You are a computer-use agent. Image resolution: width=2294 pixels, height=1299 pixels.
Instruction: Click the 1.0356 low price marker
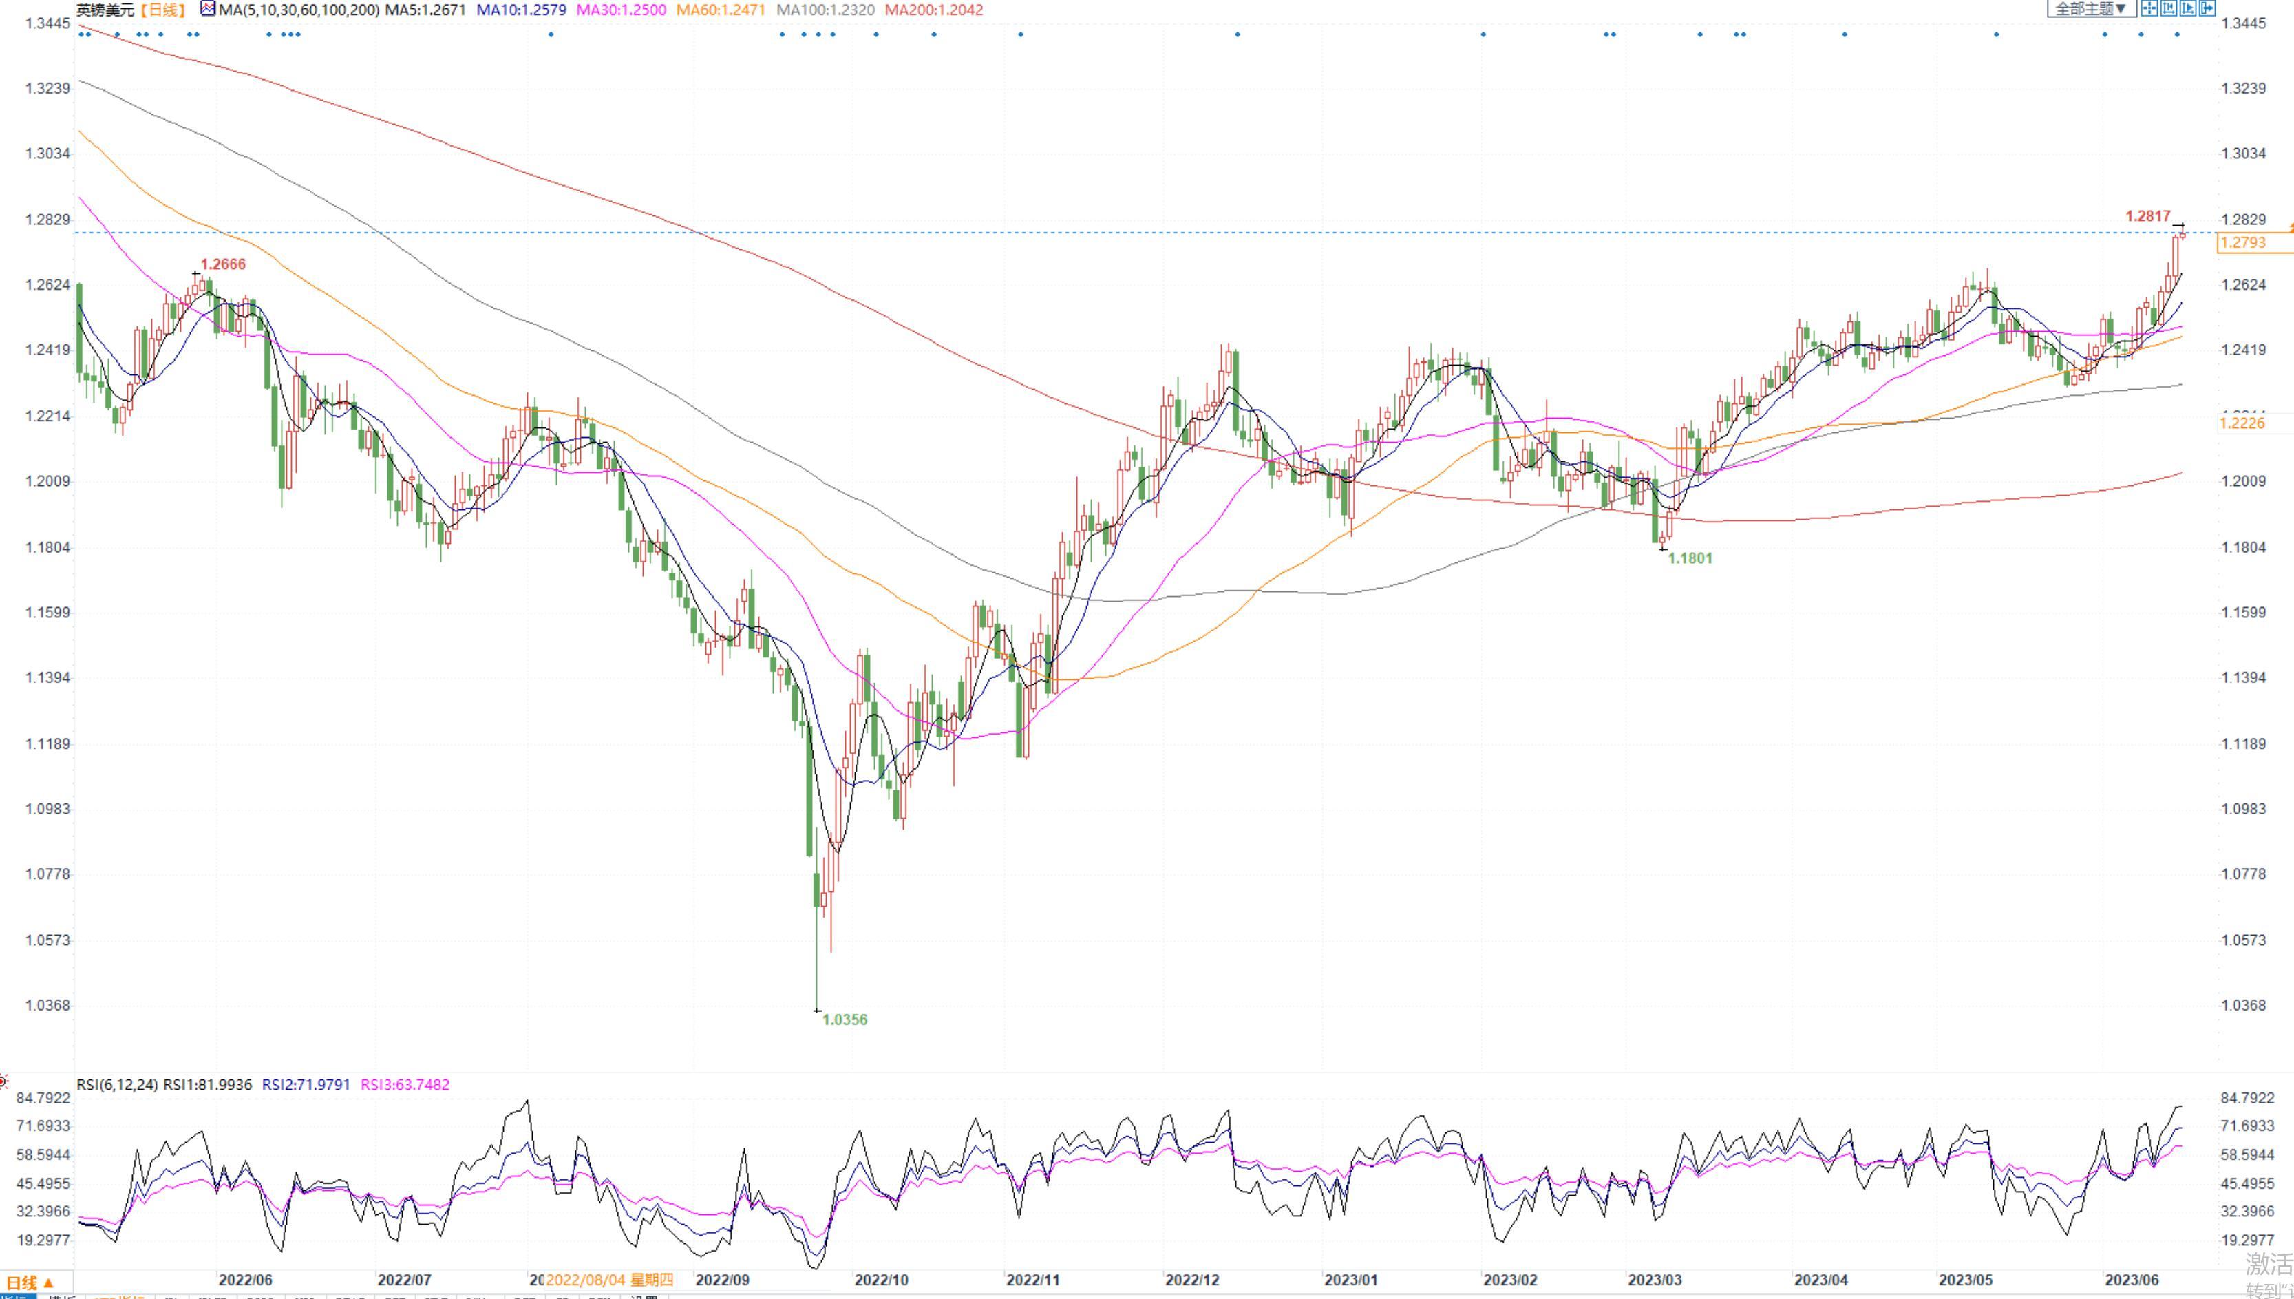pyautogui.click(x=844, y=1020)
